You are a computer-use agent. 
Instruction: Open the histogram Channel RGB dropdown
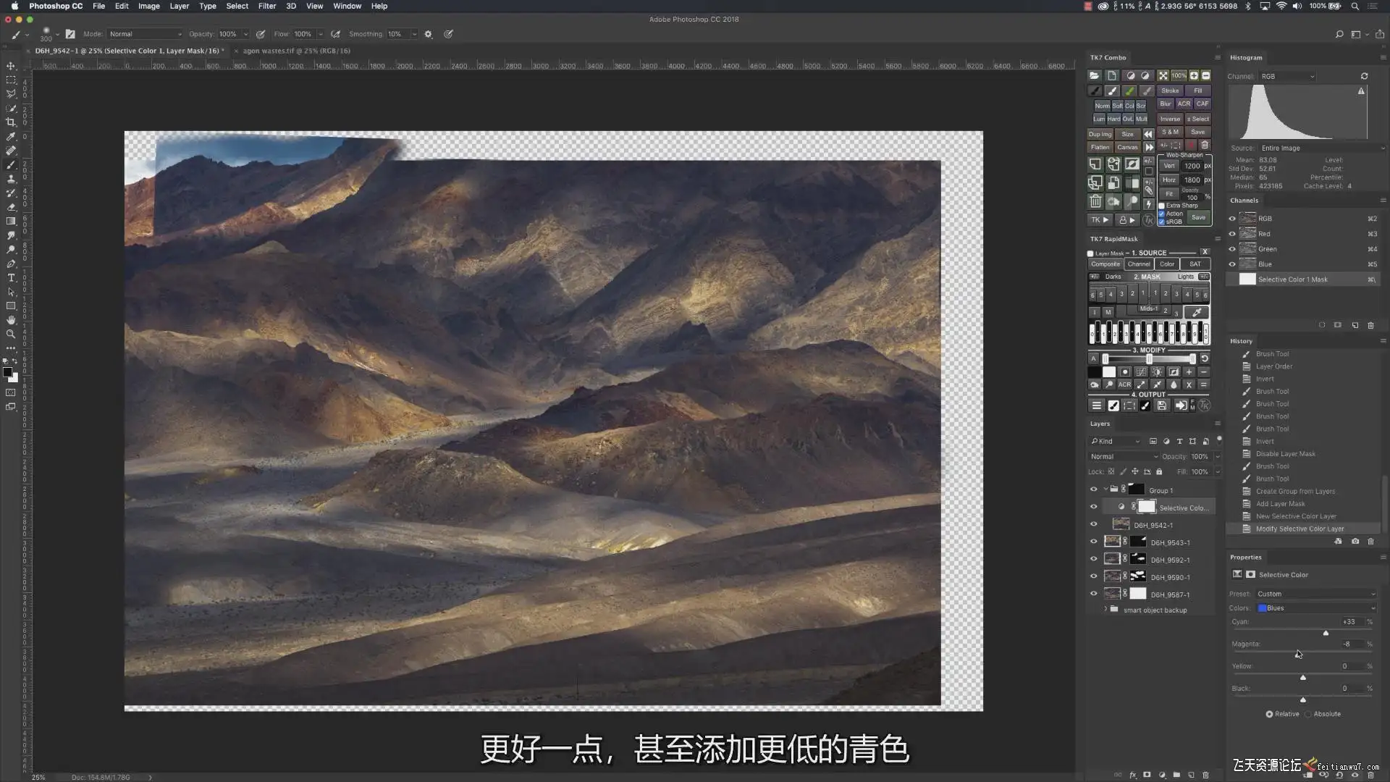(x=1287, y=76)
